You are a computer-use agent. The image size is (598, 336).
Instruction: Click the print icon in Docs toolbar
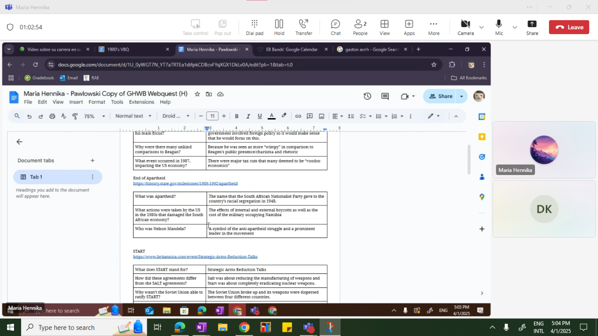click(x=52, y=116)
